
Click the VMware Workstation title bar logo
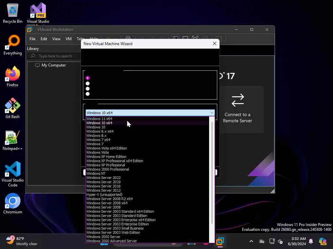pyautogui.click(x=30, y=30)
